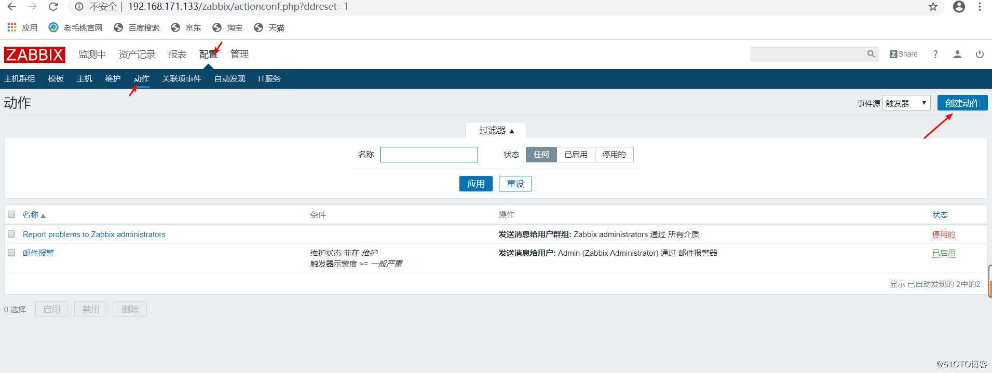Open the 京东 bookmark

pos(186,27)
